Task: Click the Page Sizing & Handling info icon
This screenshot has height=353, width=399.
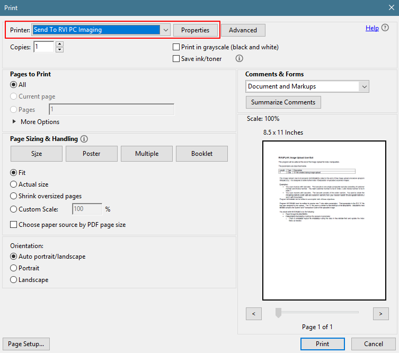Action: tap(84, 139)
